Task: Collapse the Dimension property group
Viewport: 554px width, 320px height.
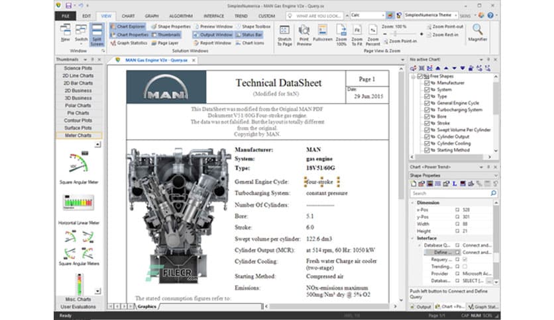Action: click(414, 203)
